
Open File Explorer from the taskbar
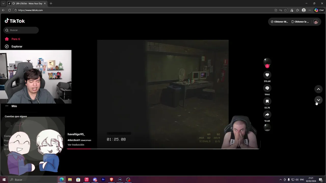coord(70,180)
